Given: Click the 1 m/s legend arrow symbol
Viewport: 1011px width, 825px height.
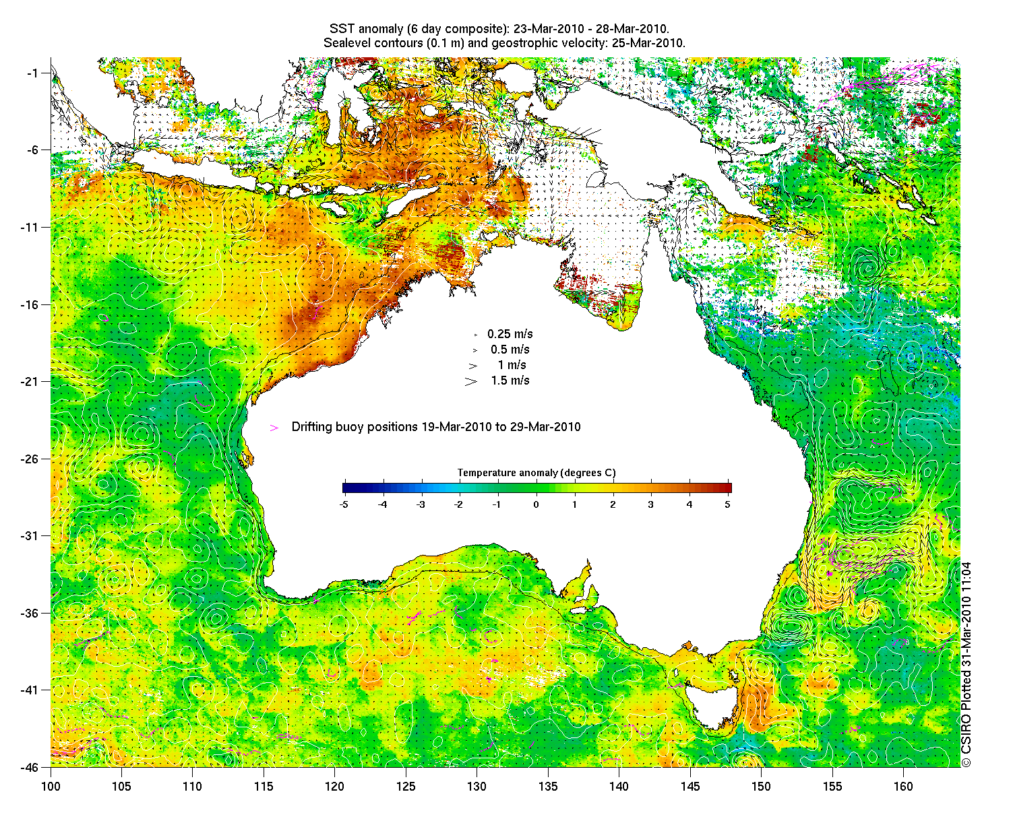Looking at the screenshot, I should 473,366.
